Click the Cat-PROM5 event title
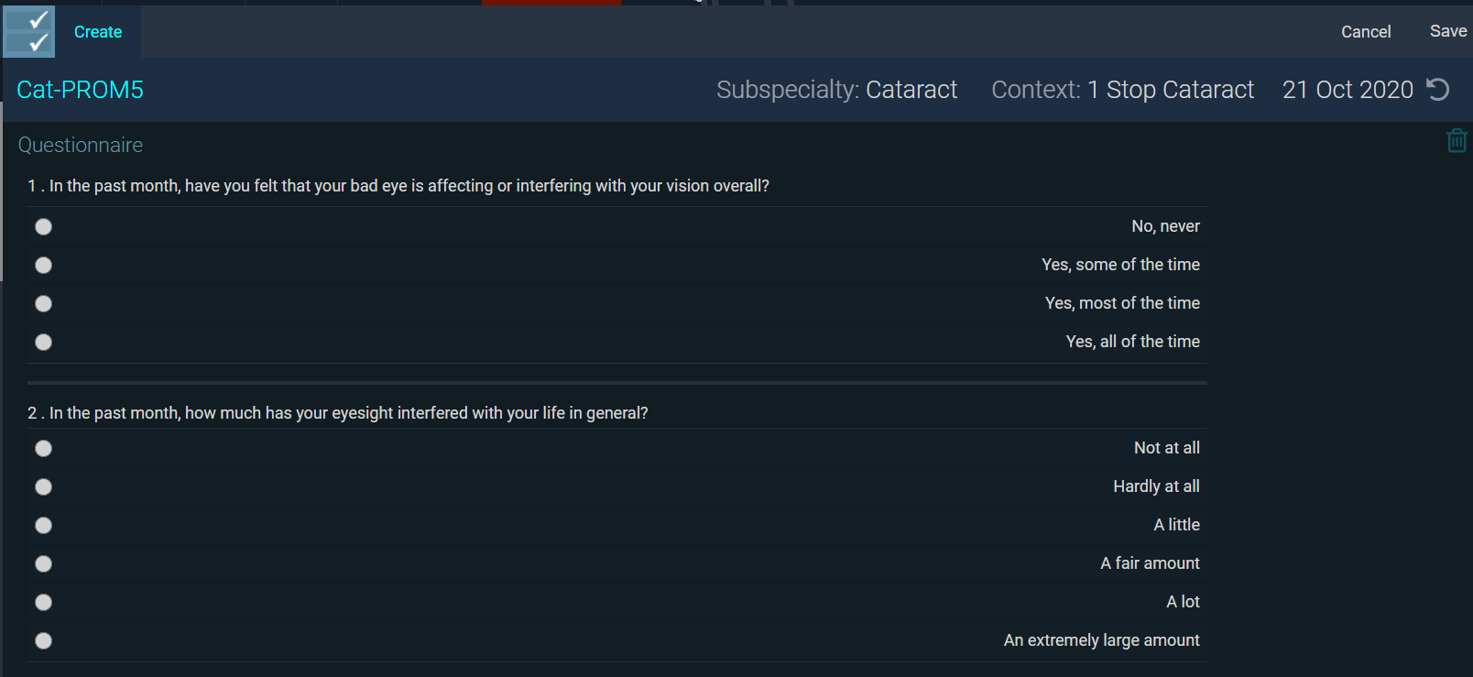 (81, 90)
